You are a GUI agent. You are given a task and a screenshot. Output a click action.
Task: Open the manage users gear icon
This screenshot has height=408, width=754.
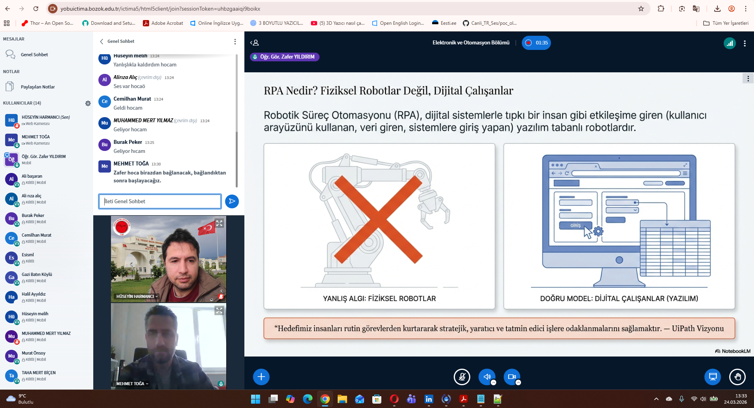[x=88, y=103]
